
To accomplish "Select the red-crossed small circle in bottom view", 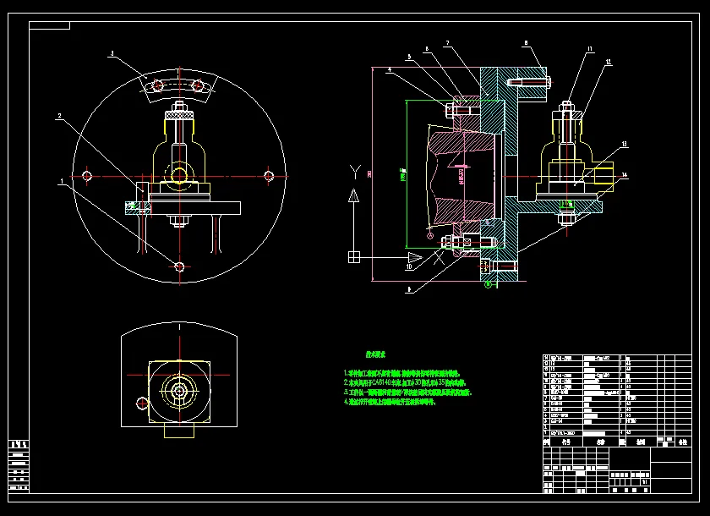I will 142,403.
